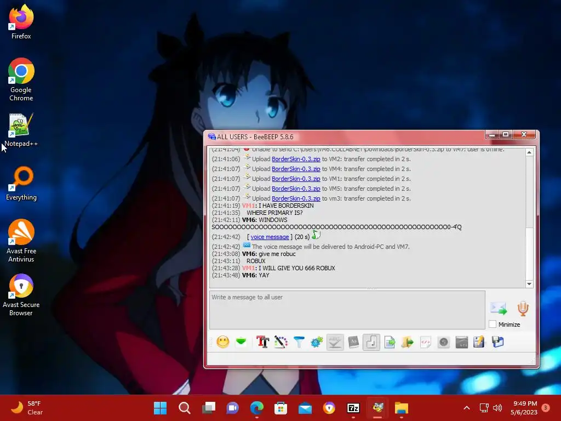Viewport: 561px width, 421px height.
Task: Send the message with envelope arrow button
Action: (x=499, y=308)
